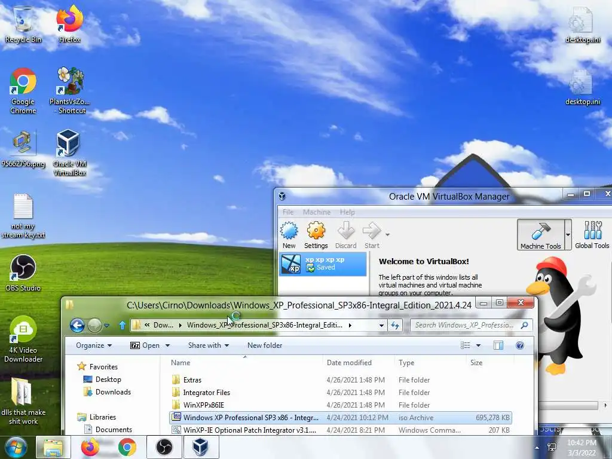The height and width of the screenshot is (459, 612).
Task: Select WinXP-IE Optional Patch Integrator file
Action: (x=340, y=430)
